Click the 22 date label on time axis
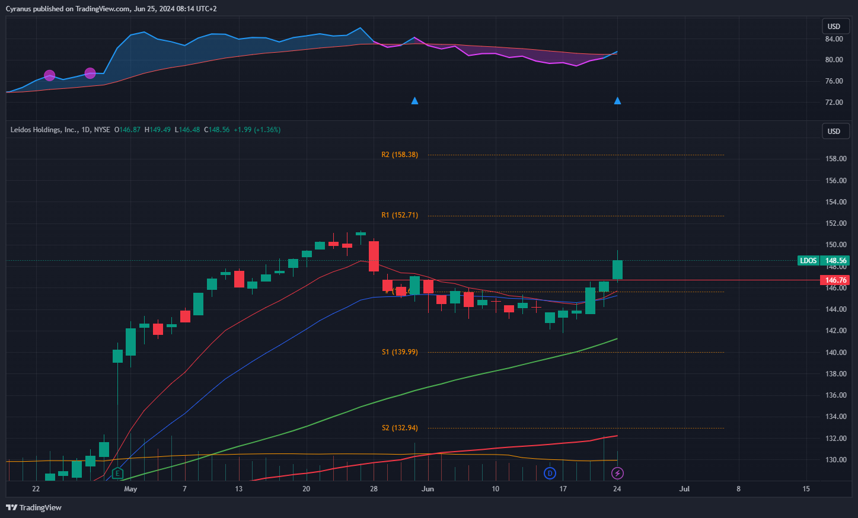Image resolution: width=858 pixels, height=518 pixels. 36,489
